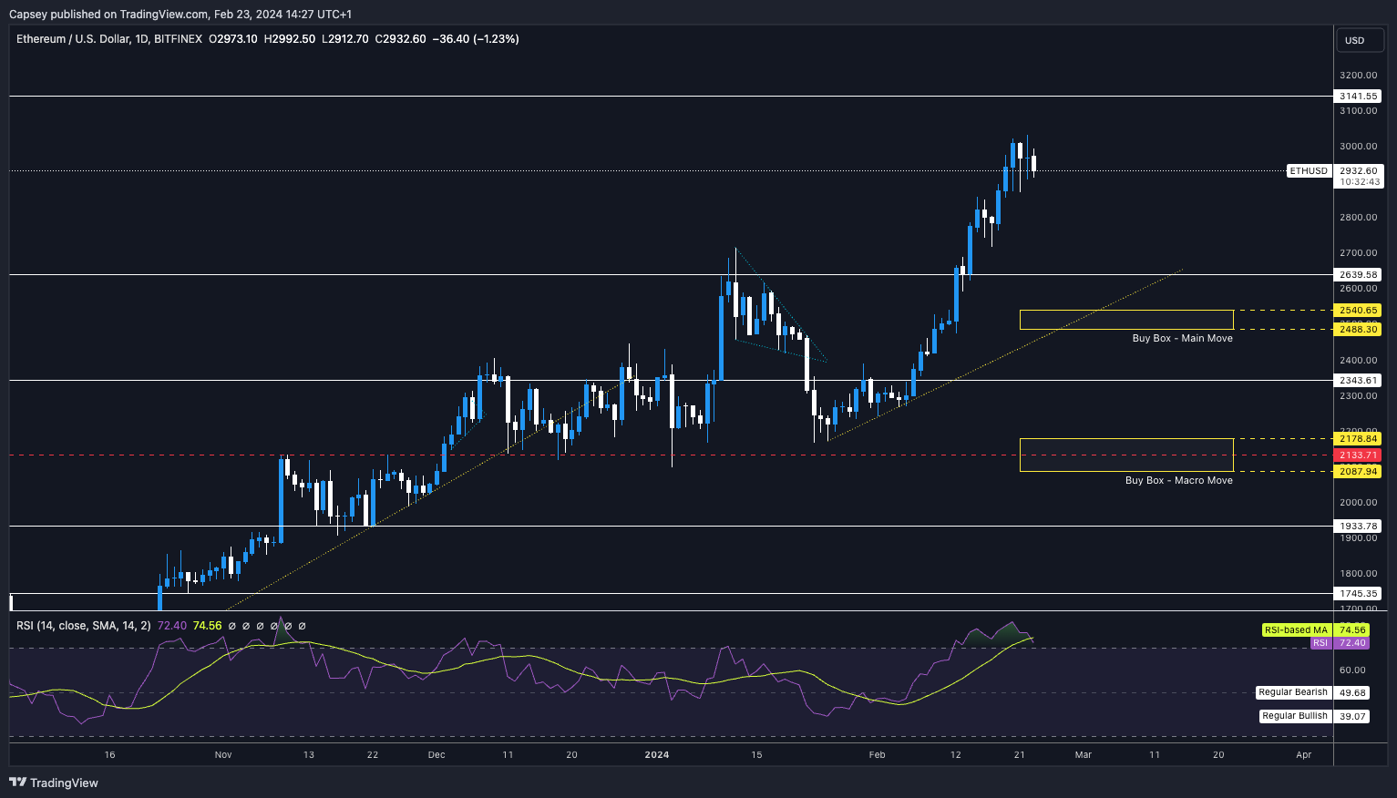Click the yellow 2087.94 price label
The height and width of the screenshot is (798, 1397).
click(1358, 472)
